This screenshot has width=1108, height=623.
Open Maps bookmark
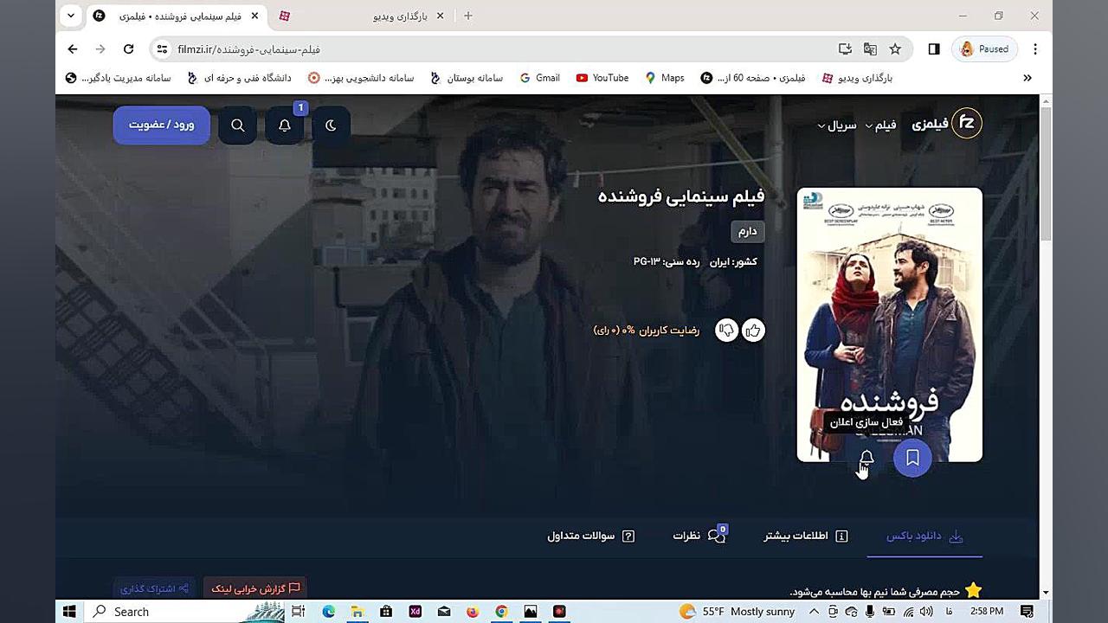(665, 78)
